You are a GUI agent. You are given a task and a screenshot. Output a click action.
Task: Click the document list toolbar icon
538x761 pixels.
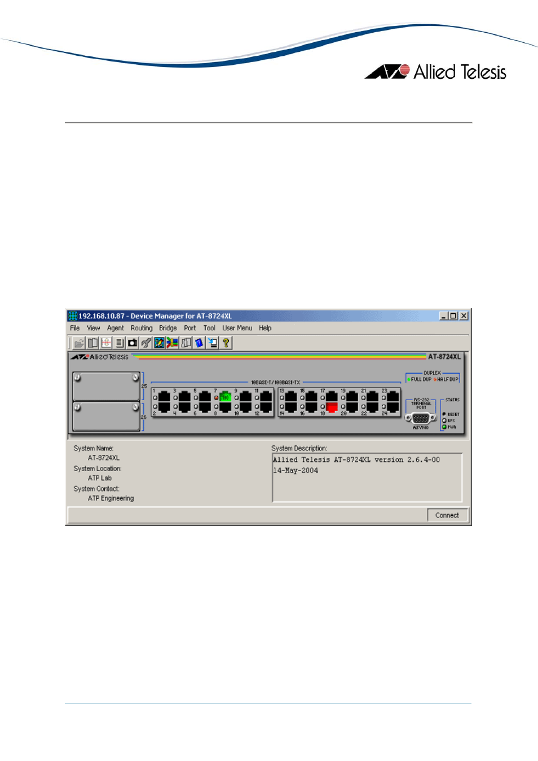coord(119,343)
